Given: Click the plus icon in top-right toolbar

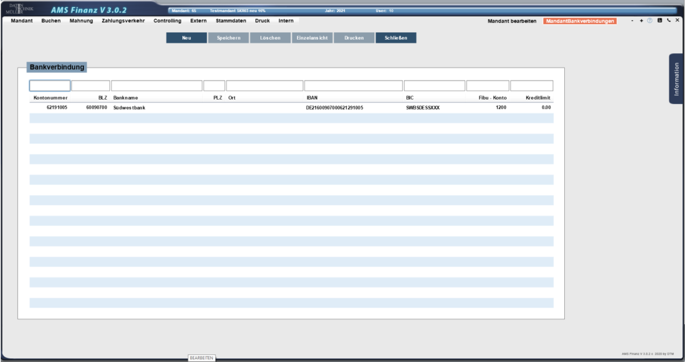Looking at the screenshot, I should [641, 21].
